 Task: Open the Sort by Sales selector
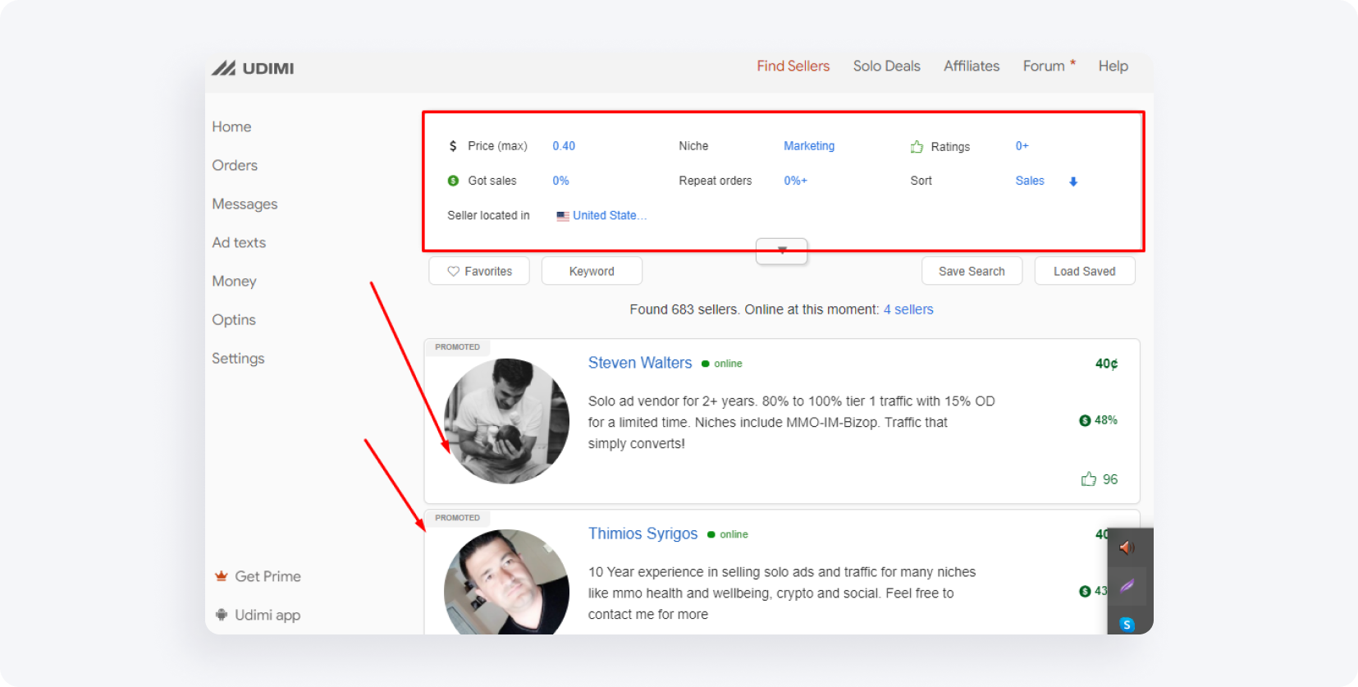point(1029,181)
